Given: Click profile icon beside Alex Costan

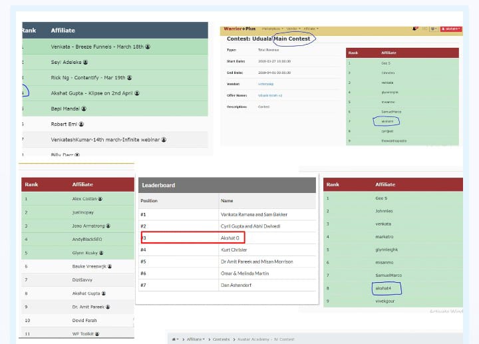Looking at the screenshot, I should [100, 199].
